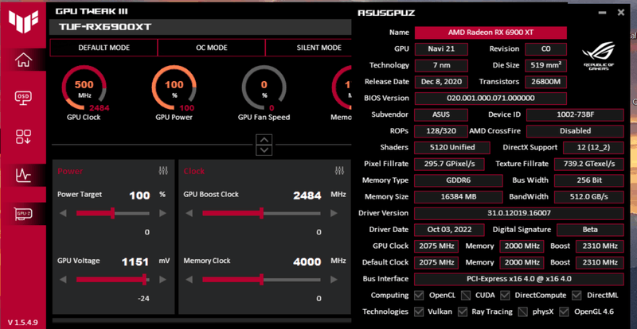Close the ASUSGPUZ panel

click(x=621, y=13)
